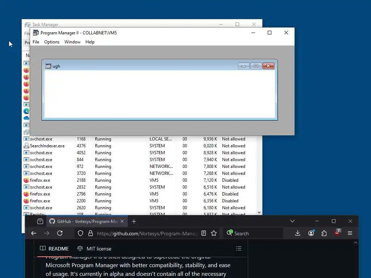Click the Program Manager II title bar icon

[36, 33]
